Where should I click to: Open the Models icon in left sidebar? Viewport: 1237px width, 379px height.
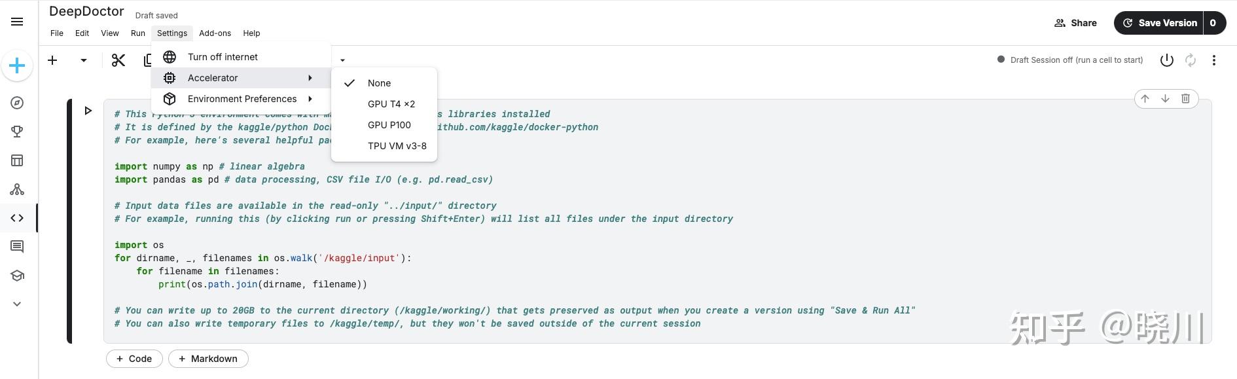[17, 189]
